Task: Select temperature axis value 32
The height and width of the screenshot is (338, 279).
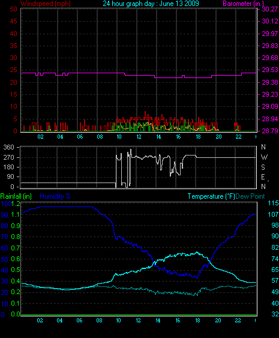Action: pos(275,315)
